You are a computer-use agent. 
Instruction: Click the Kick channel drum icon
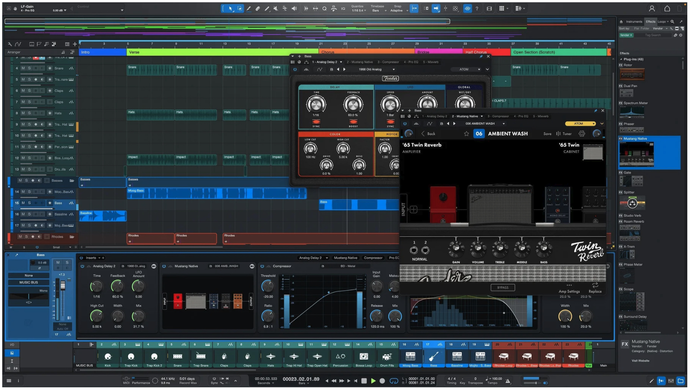click(x=108, y=356)
